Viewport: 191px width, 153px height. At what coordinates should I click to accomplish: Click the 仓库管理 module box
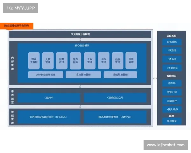pos(131,61)
